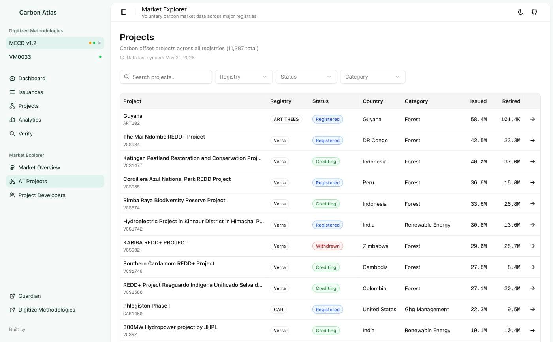Click the Project Developers people icon
The image size is (553, 342).
[x=12, y=195]
